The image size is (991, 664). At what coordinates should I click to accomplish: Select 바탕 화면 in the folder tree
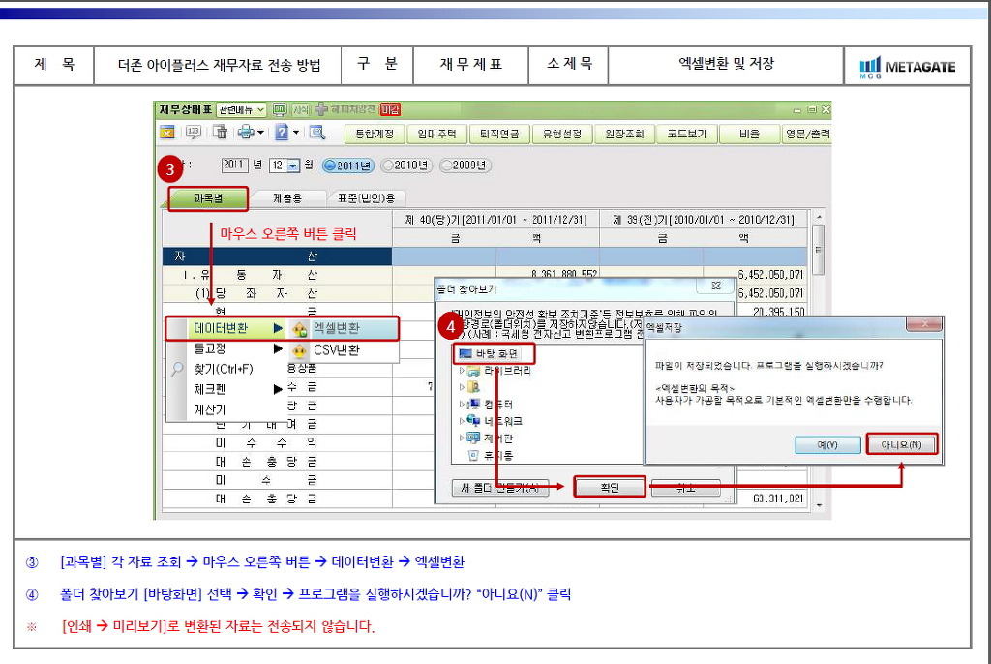click(496, 353)
